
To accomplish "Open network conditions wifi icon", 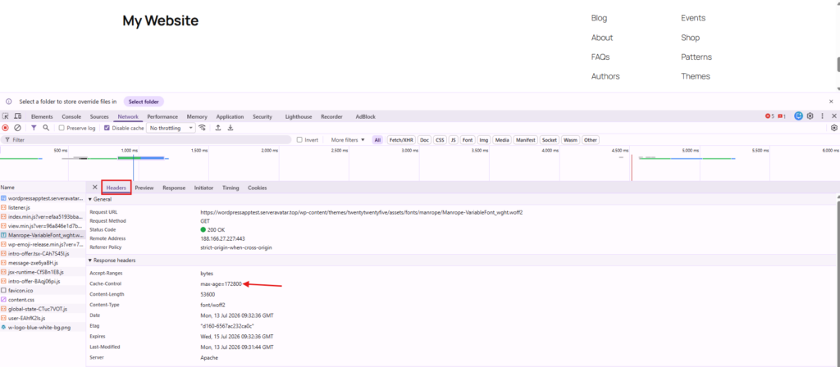I will pos(203,128).
